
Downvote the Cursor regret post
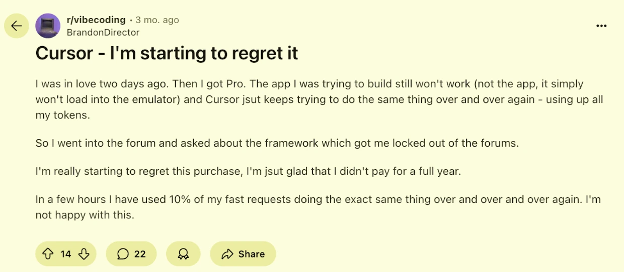(x=84, y=254)
